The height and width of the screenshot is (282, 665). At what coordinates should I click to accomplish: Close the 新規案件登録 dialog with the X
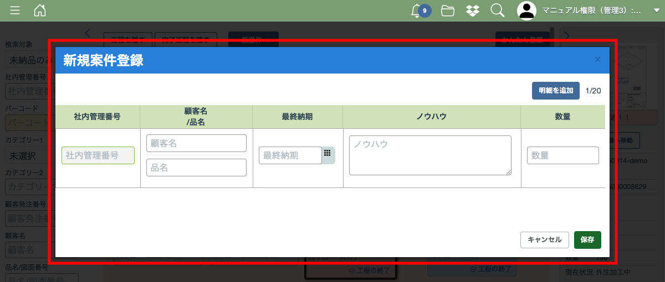pos(597,60)
